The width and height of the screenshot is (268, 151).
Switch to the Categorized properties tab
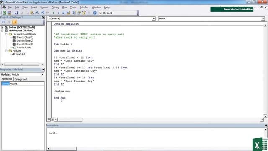[x=21, y=79]
